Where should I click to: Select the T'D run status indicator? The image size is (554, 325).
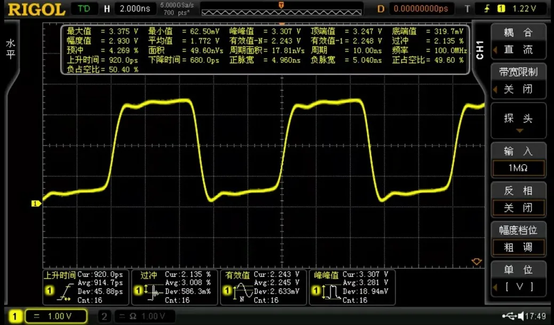[84, 9]
